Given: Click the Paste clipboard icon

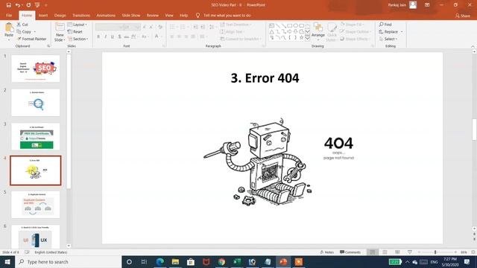Looking at the screenshot, I should point(9,28).
